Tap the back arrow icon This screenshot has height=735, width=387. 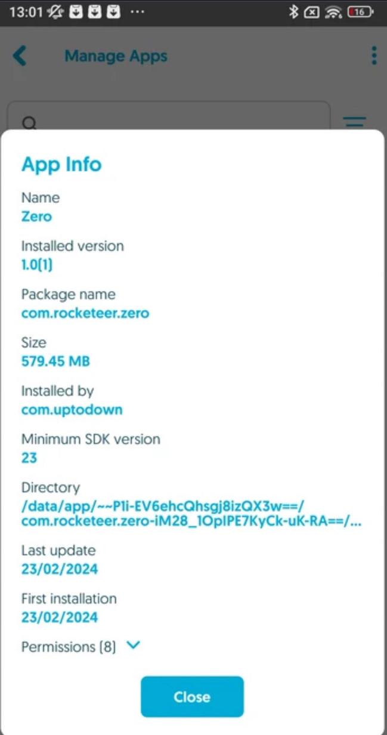[20, 55]
